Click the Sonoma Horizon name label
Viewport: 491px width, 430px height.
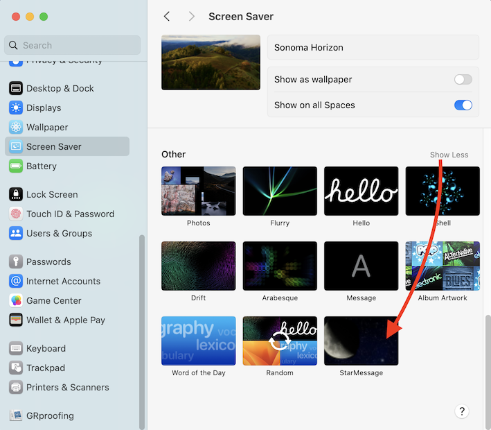309,47
